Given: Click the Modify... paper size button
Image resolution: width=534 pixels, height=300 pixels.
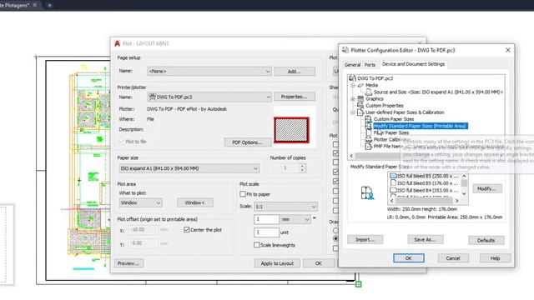Looking at the screenshot, I should (x=487, y=188).
